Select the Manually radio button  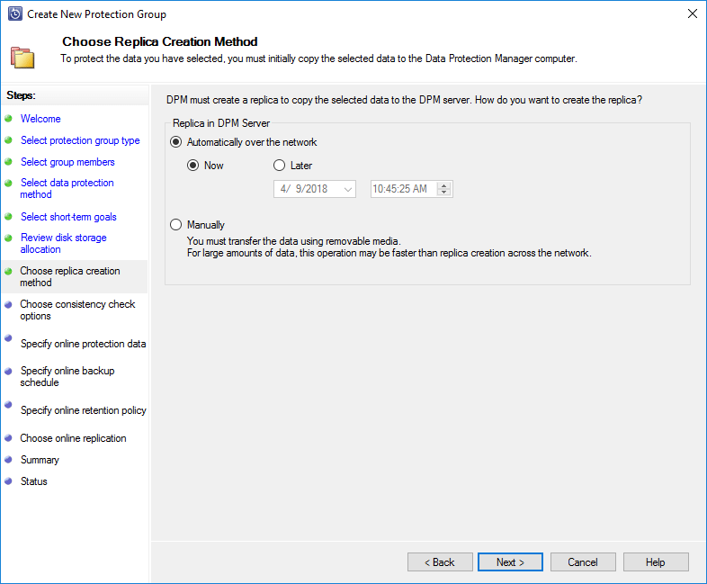pyautogui.click(x=175, y=225)
